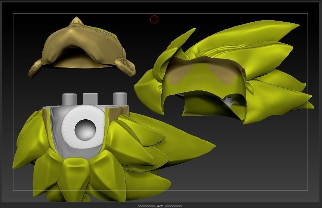Select the yellow-green feathered shell model at right
Image resolution: width=322 pixels, height=208 pixels.
coord(224,73)
